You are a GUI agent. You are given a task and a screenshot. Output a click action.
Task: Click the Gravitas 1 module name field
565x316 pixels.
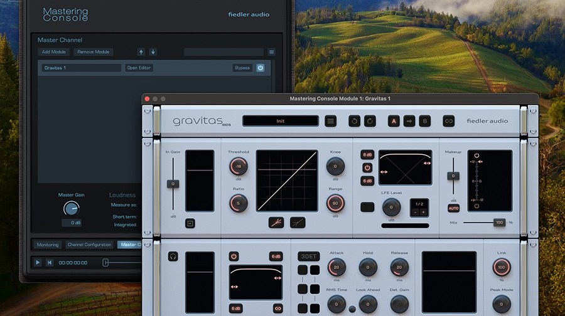point(81,68)
